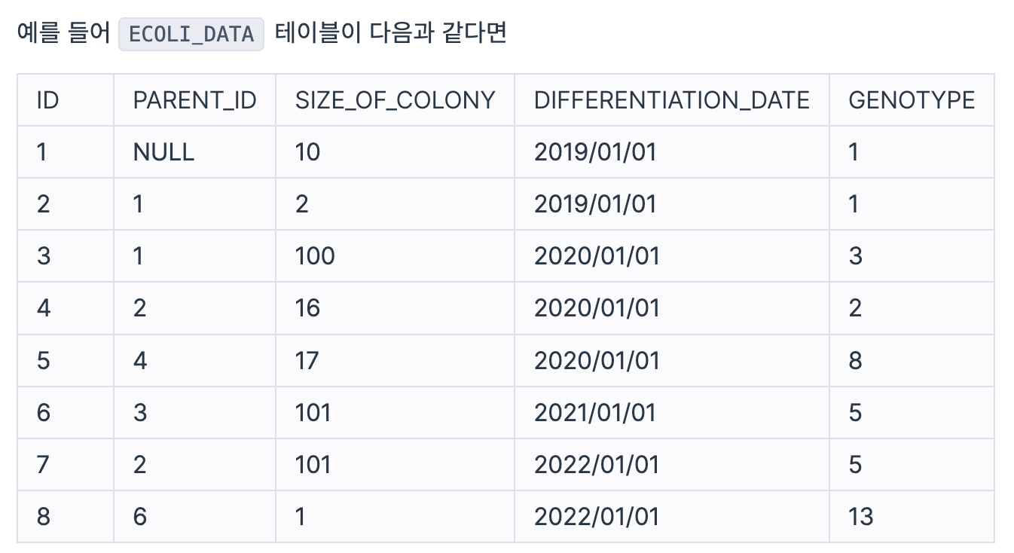The height and width of the screenshot is (553, 1014).
Task: Click the DIFFERENTIATION_DATE column header
Action: point(672,99)
